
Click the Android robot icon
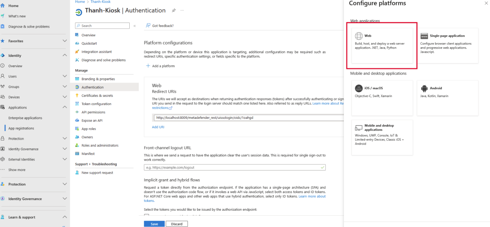[424, 88]
